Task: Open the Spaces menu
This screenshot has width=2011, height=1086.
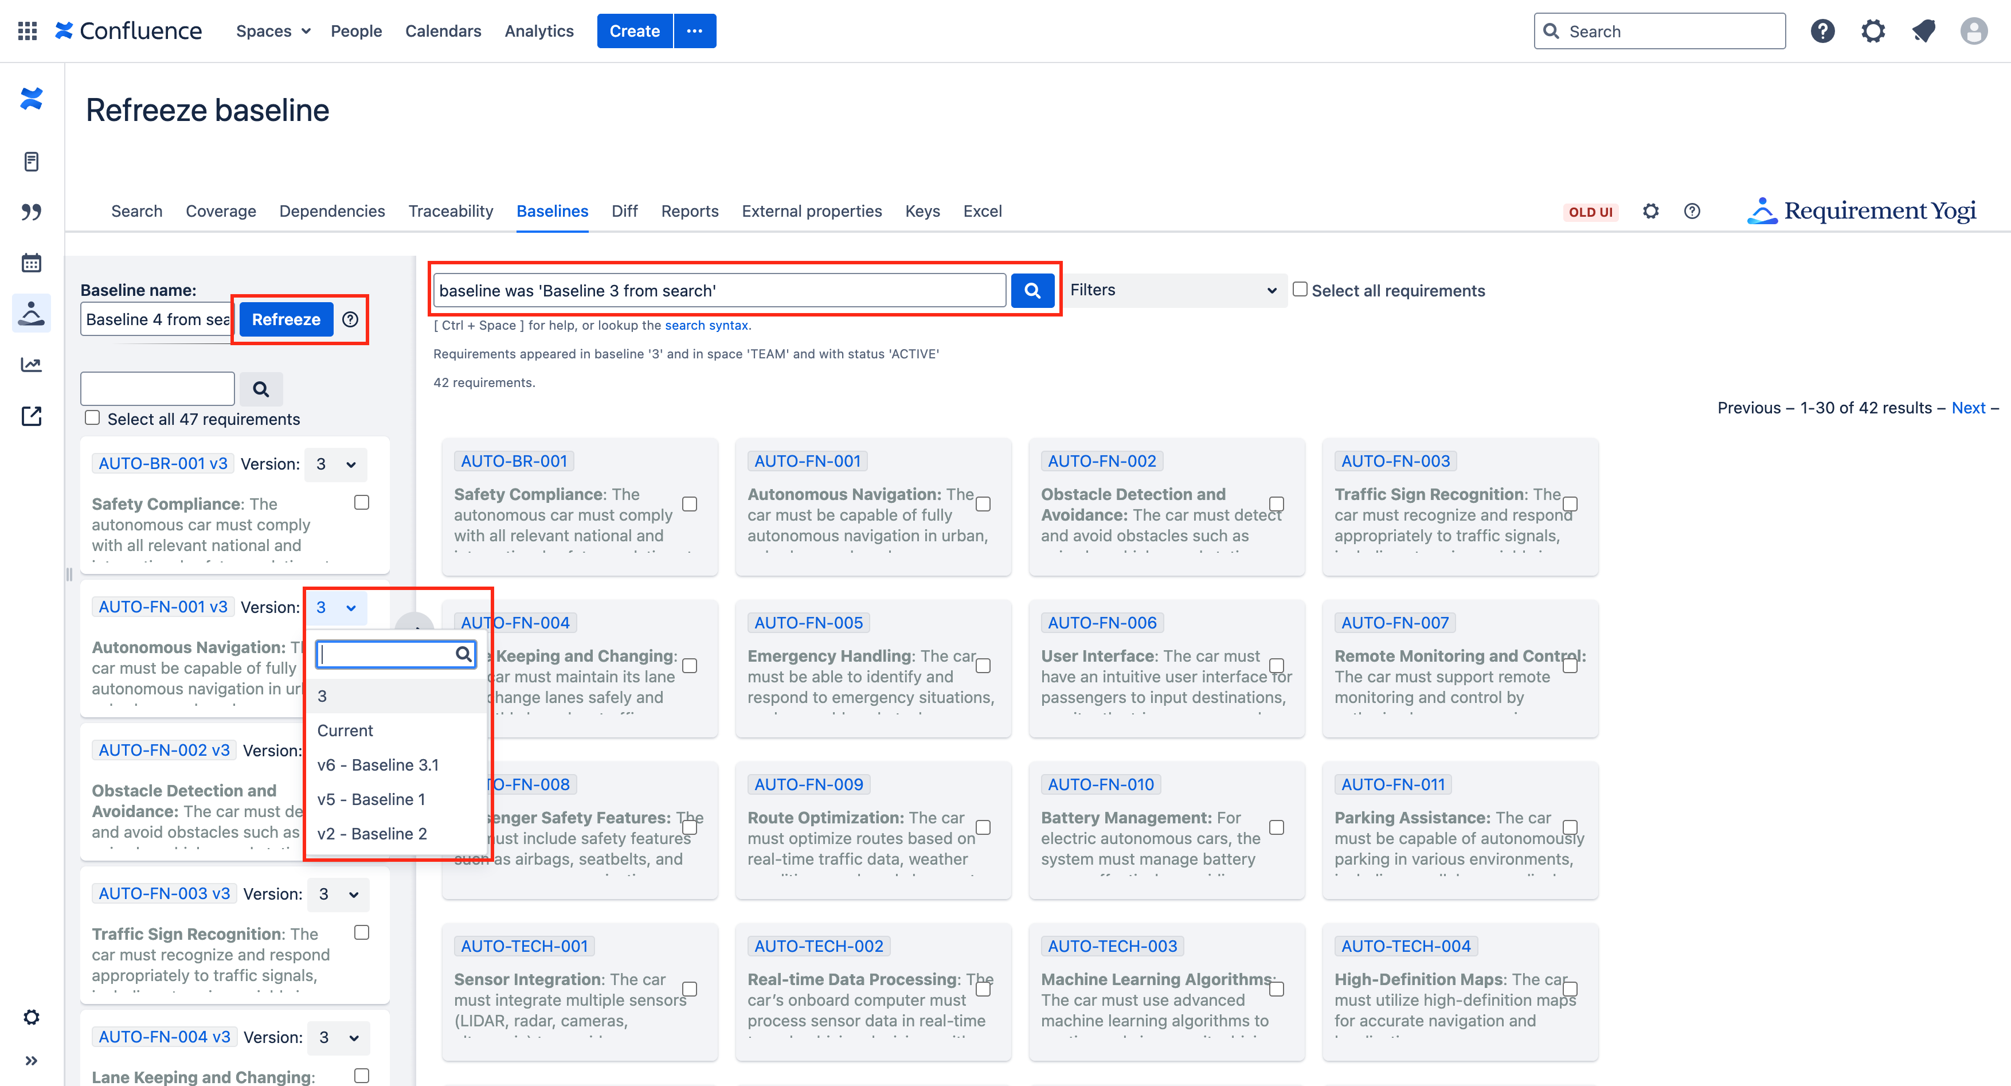Action: [x=272, y=31]
